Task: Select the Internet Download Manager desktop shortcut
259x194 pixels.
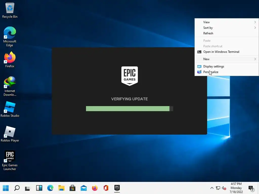Action: click(x=10, y=86)
